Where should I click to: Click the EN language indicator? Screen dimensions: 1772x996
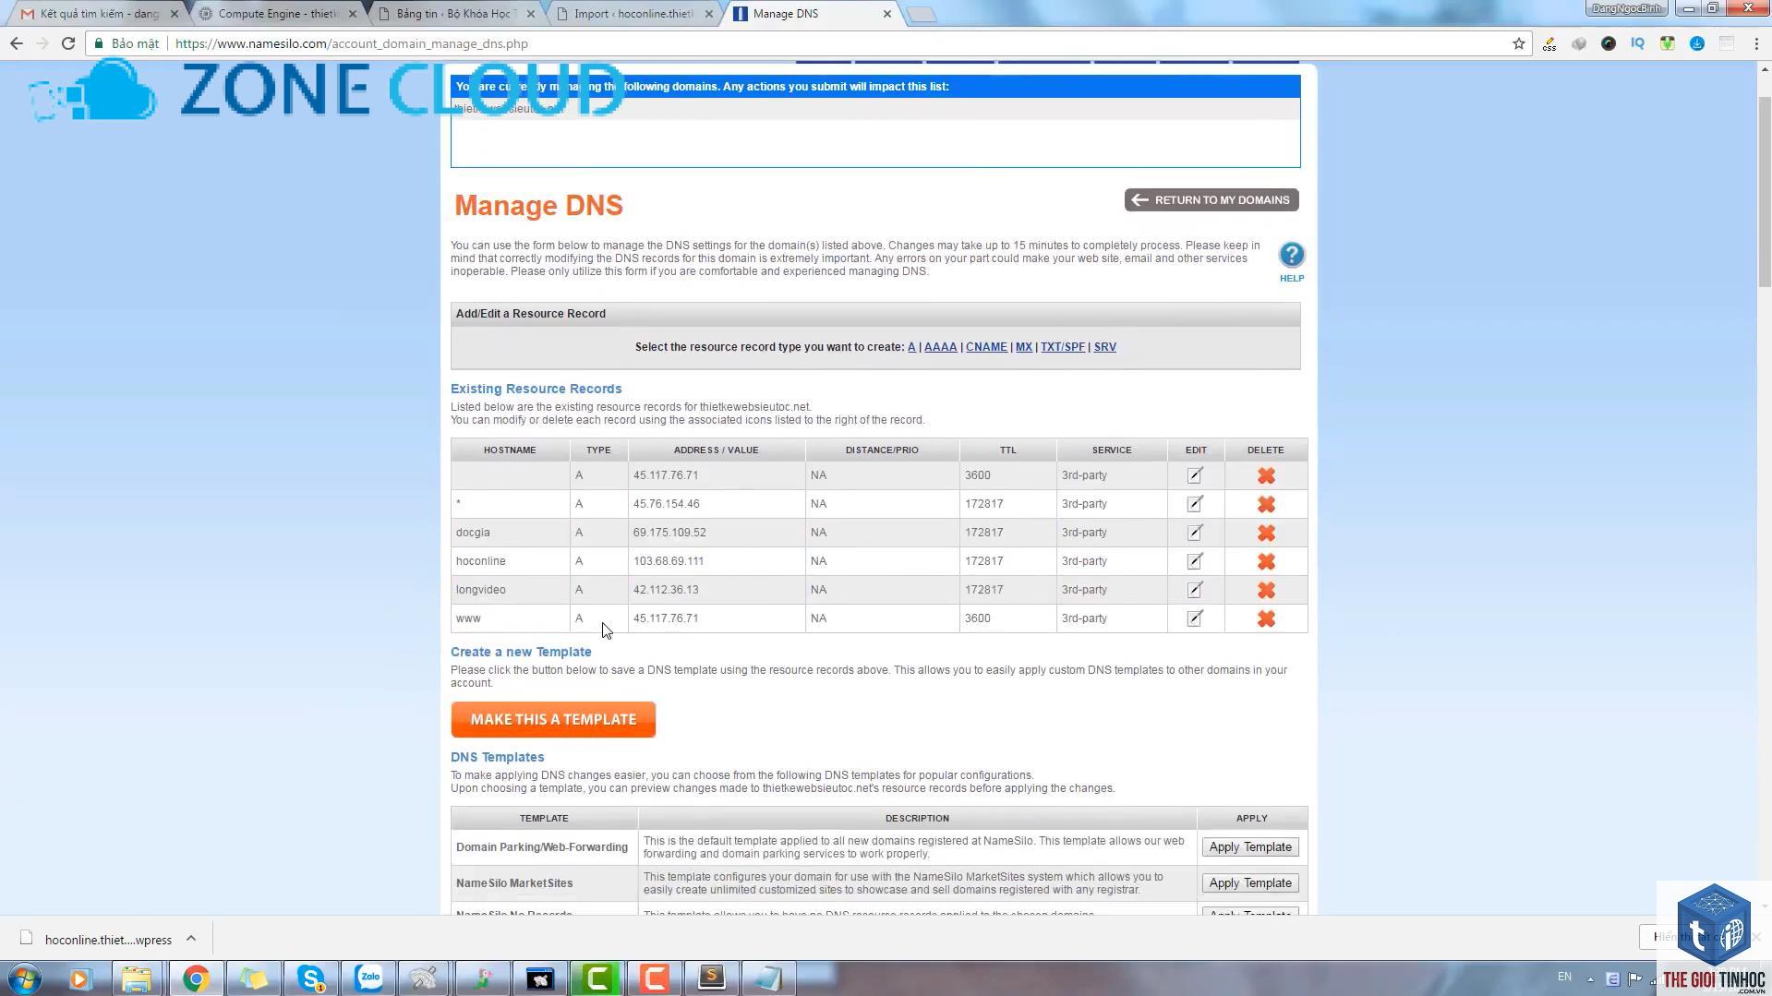pos(1564,977)
